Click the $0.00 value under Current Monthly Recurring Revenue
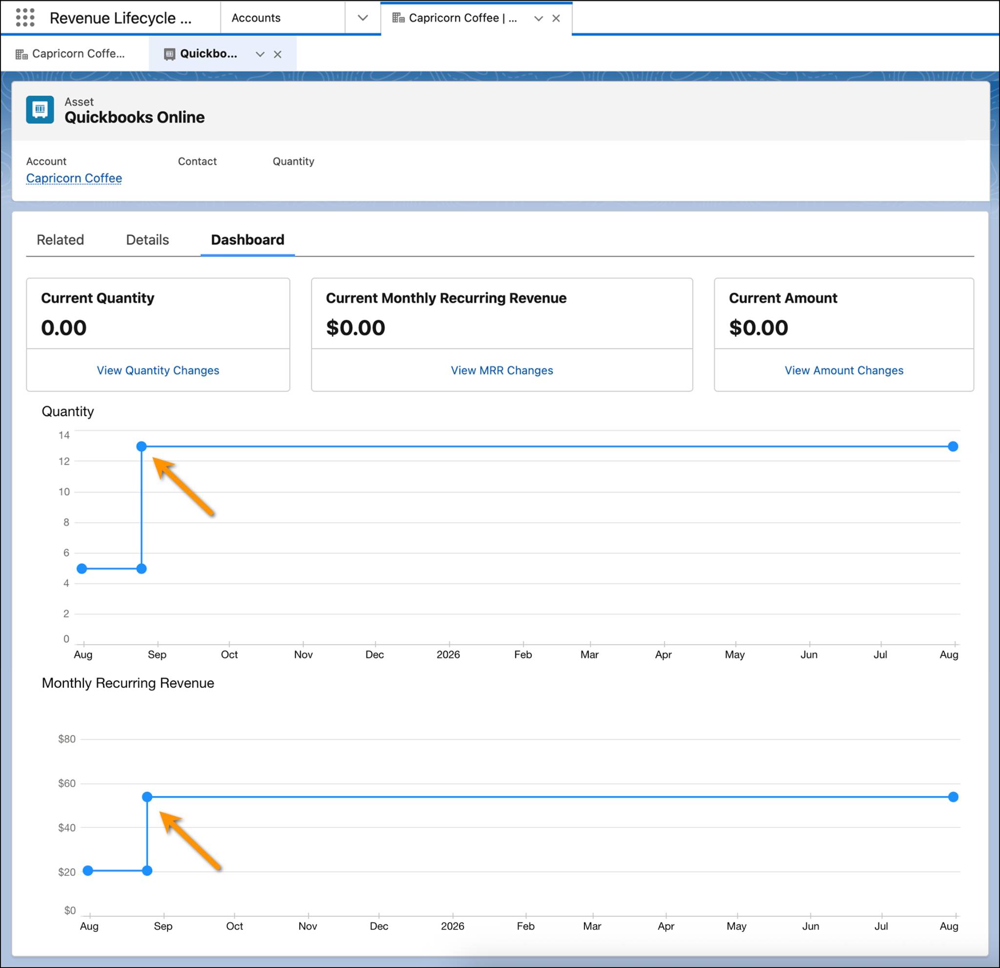 (355, 328)
